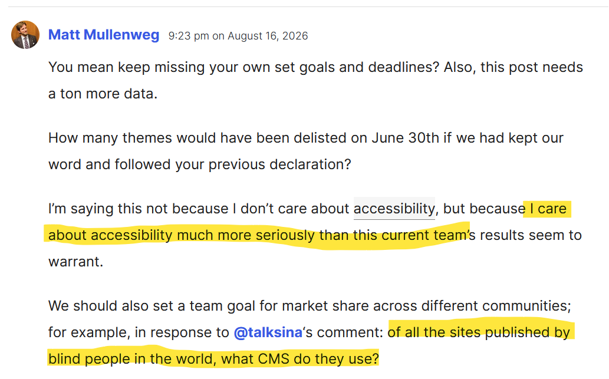This screenshot has height=379, width=609.
Task: Click the highlighted 'I care' text
Action: 548,209
